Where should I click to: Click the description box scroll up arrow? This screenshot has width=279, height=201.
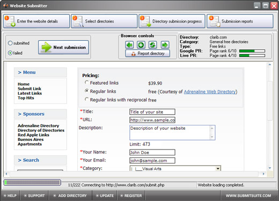(x=212, y=128)
